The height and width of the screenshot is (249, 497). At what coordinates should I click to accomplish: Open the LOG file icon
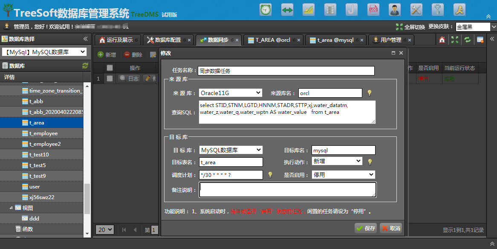(x=373, y=10)
